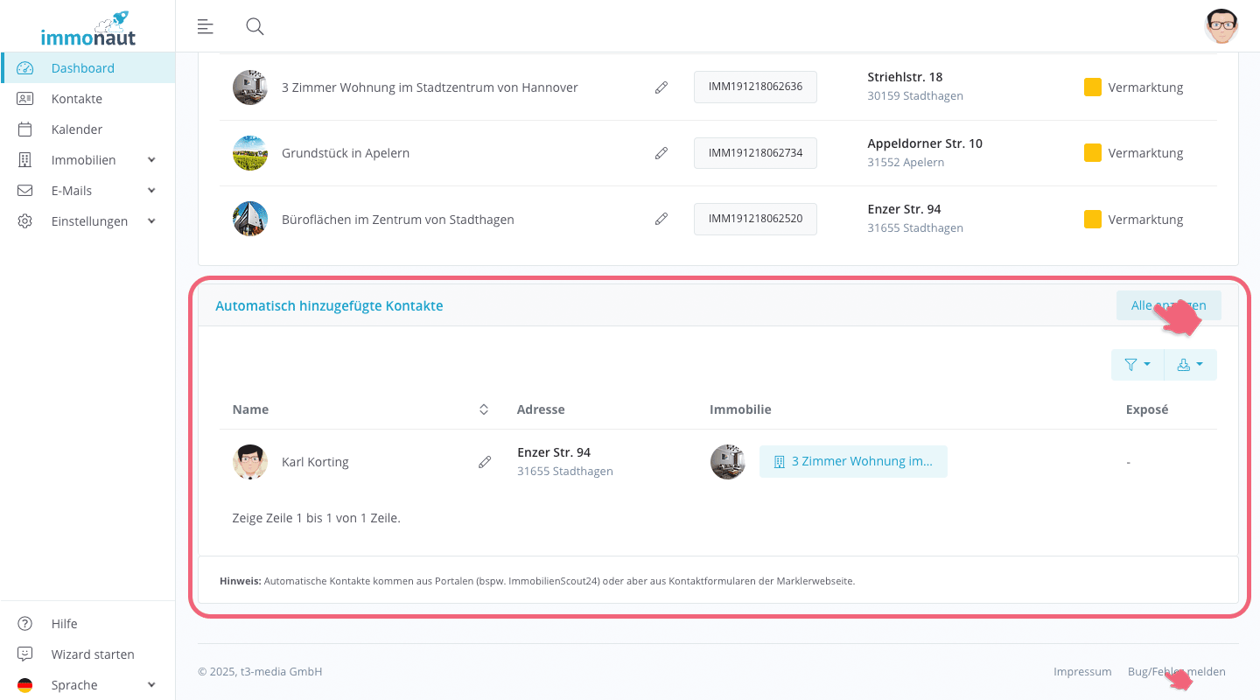Viewport: 1260px width, 700px height.
Task: Click the pencil icon beside Grundstück in Apelern
Action: pyautogui.click(x=661, y=152)
